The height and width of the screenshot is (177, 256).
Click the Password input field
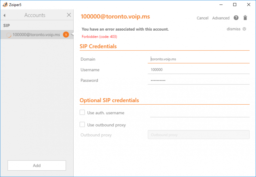pyautogui.click(x=198, y=80)
